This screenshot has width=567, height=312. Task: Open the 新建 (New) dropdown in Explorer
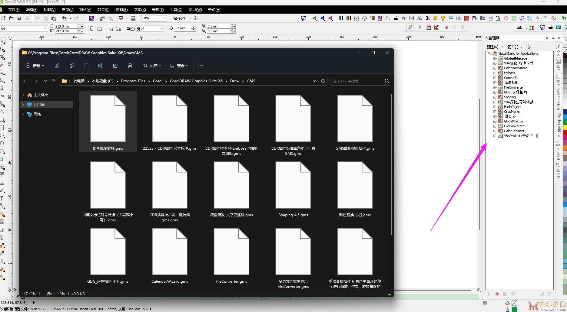pos(35,66)
